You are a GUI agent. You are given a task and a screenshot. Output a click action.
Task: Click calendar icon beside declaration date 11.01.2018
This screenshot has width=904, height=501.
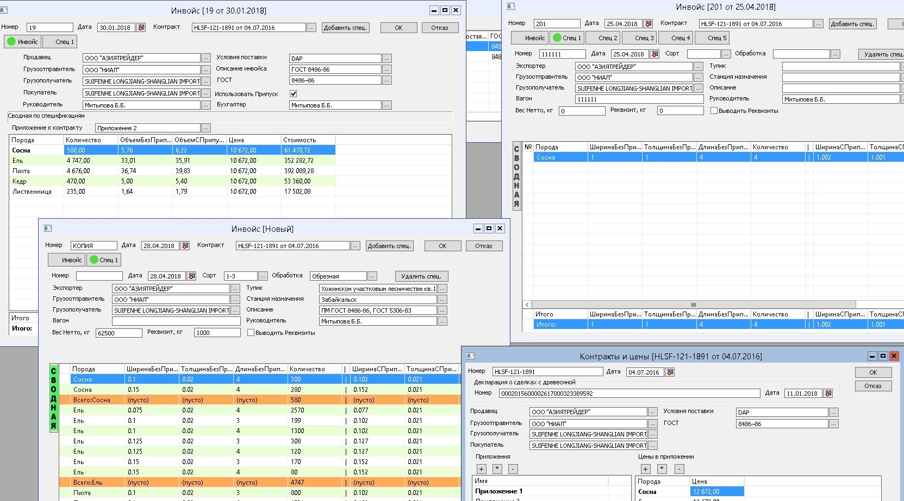coord(828,394)
